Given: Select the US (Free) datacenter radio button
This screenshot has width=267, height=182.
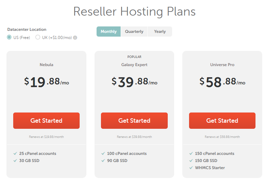Looking at the screenshot, I should [9, 38].
